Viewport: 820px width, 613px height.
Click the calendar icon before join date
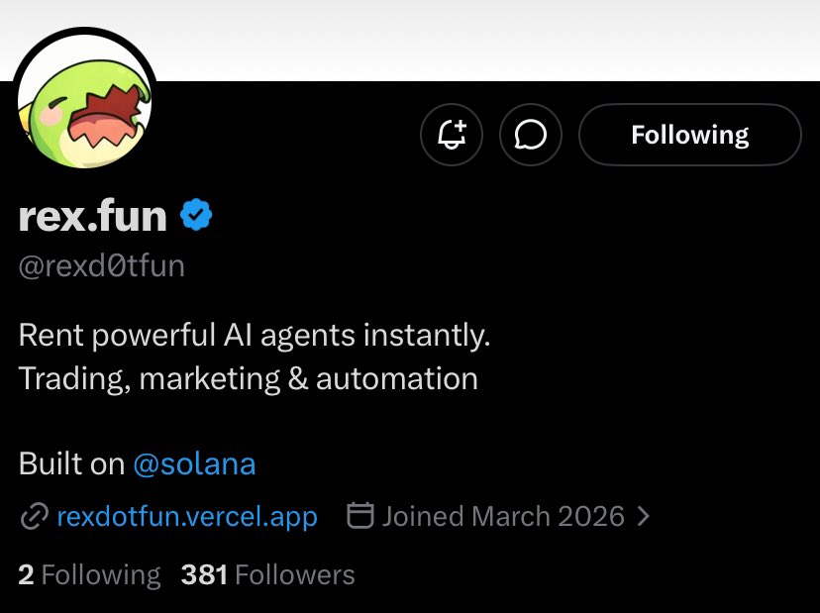coord(360,515)
